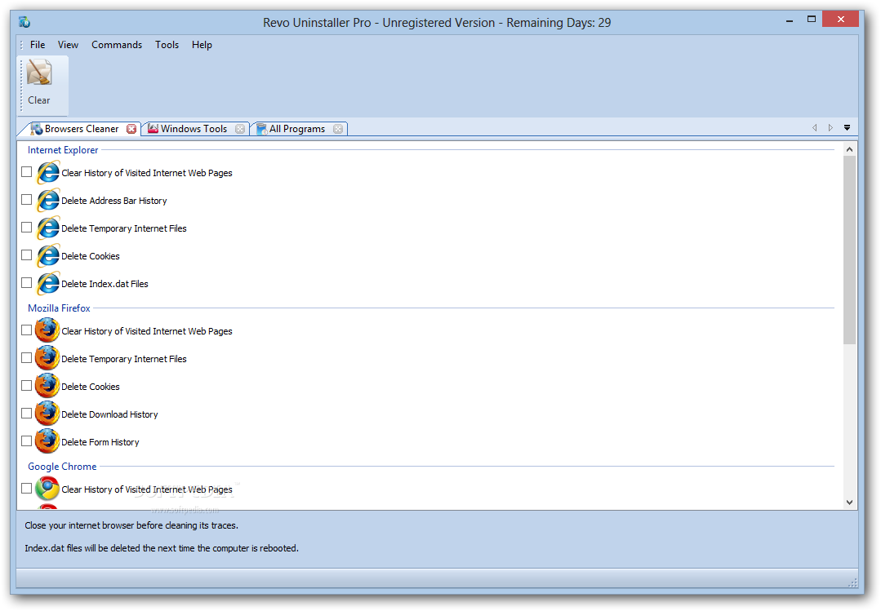Screen dimensions: 881x611
Task: Tick Firefox Delete Temporary Internet Files checkbox
Action: pos(26,358)
